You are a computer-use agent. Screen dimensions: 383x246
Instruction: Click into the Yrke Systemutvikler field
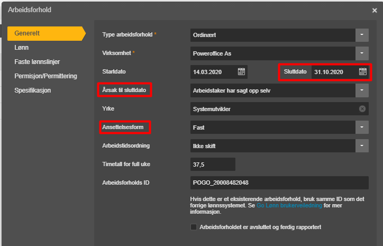(x=273, y=109)
